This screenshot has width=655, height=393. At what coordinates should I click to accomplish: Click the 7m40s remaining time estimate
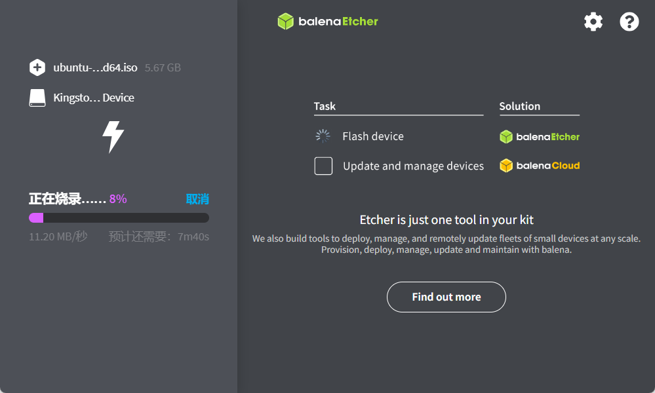tap(193, 236)
